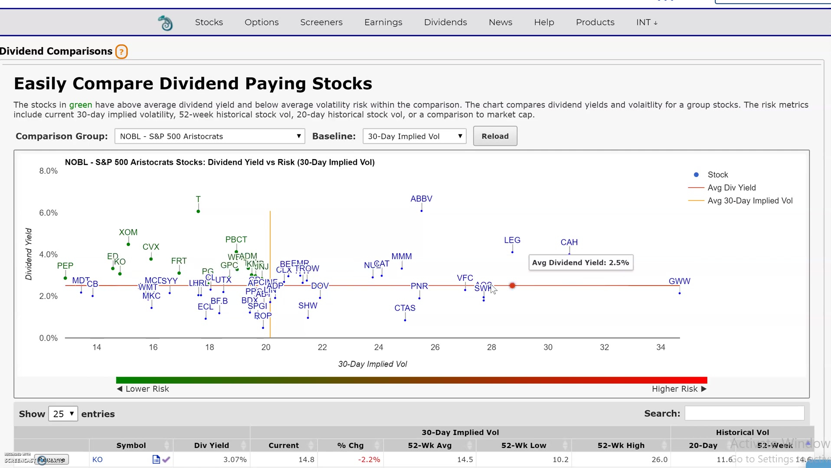Screen dimensions: 831x468
Task: Open the Products menu
Action: click(x=595, y=22)
